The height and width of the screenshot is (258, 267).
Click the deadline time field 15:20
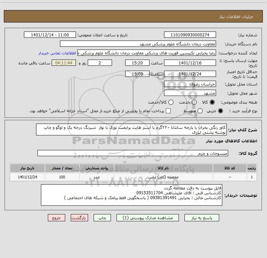click(137, 63)
